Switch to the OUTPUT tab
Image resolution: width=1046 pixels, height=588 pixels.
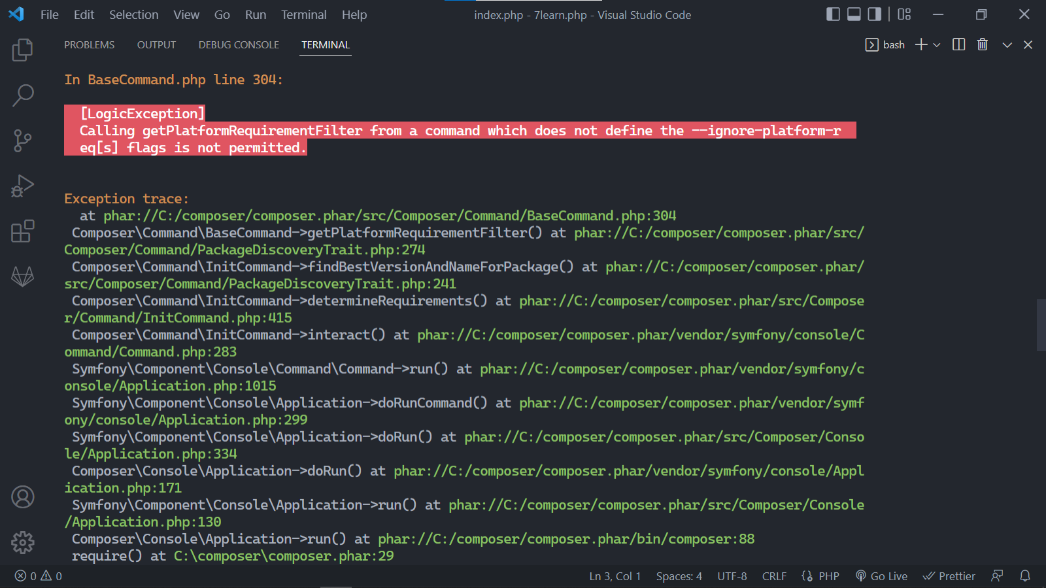(156, 44)
